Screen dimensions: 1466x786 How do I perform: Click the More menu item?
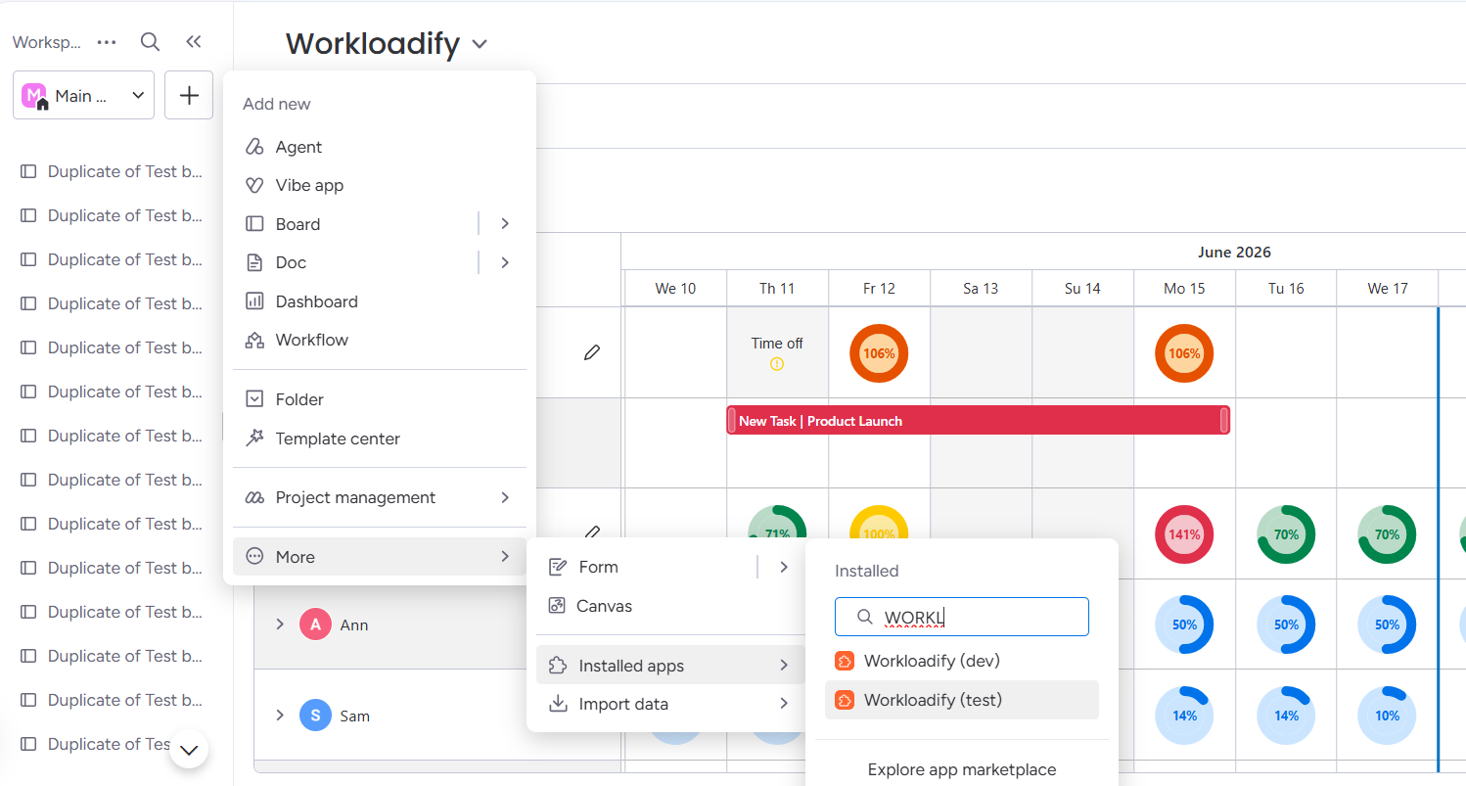[380, 556]
